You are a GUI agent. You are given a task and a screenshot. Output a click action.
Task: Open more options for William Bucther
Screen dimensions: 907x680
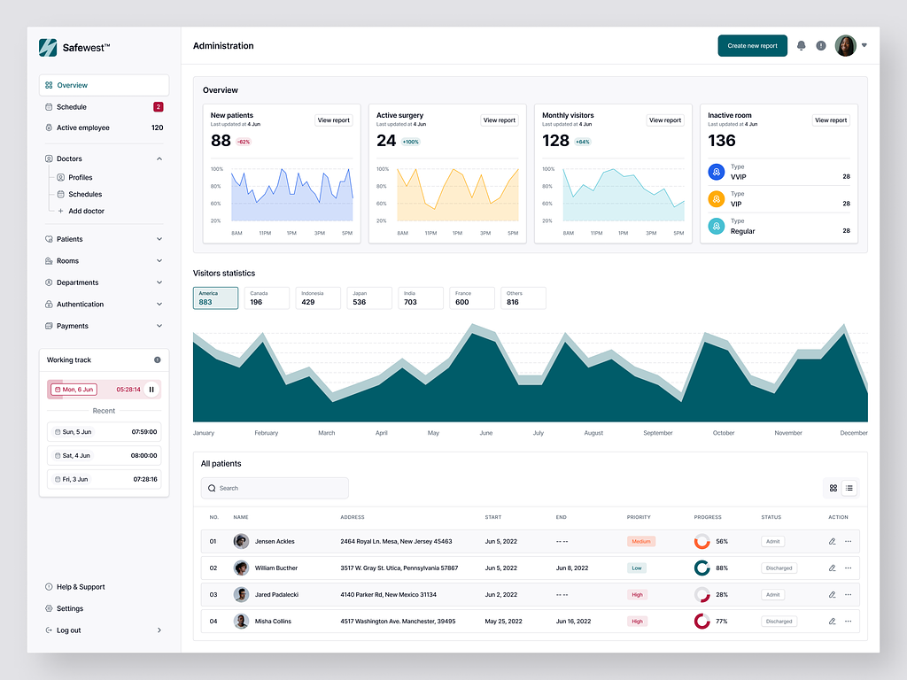[848, 568]
